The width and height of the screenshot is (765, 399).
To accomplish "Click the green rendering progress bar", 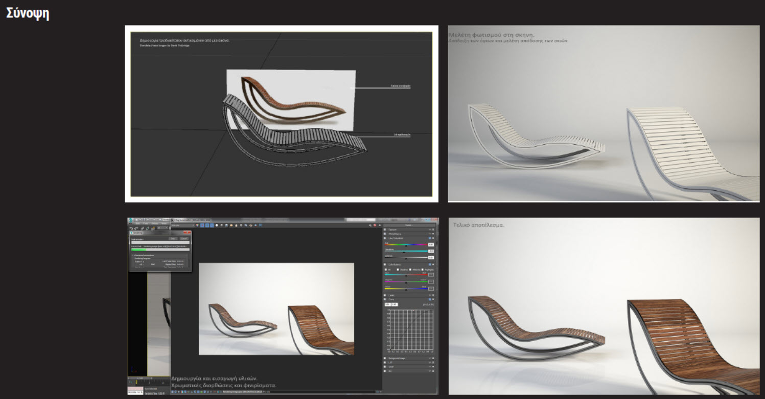I will pos(160,250).
